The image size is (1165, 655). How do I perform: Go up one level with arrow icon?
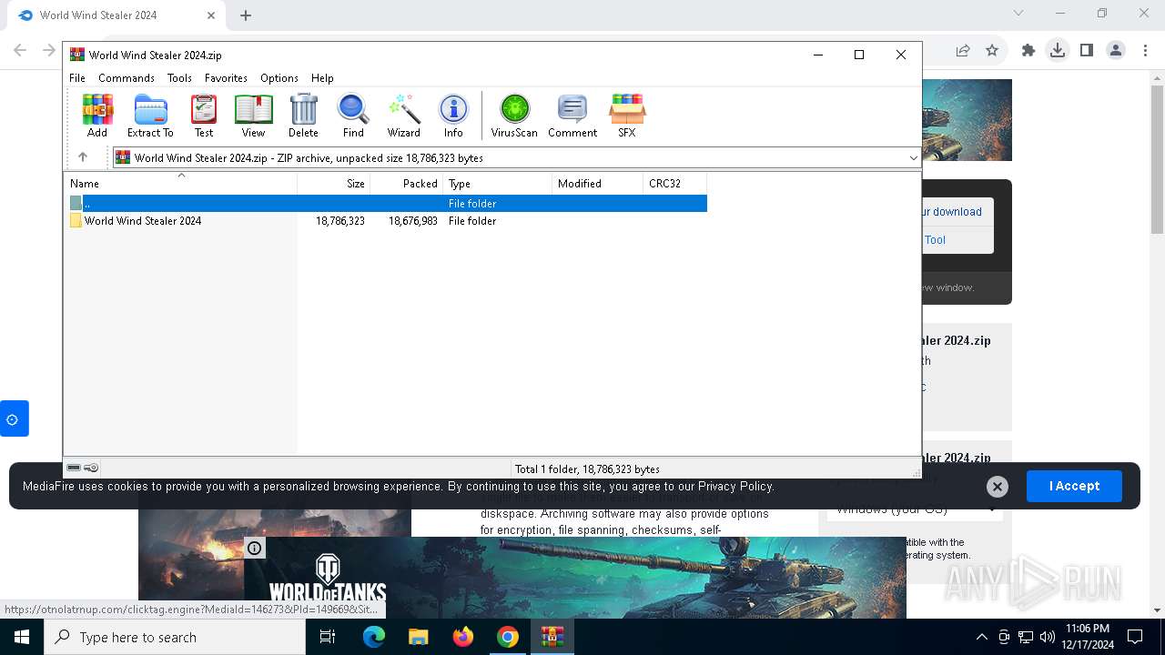[x=83, y=157]
